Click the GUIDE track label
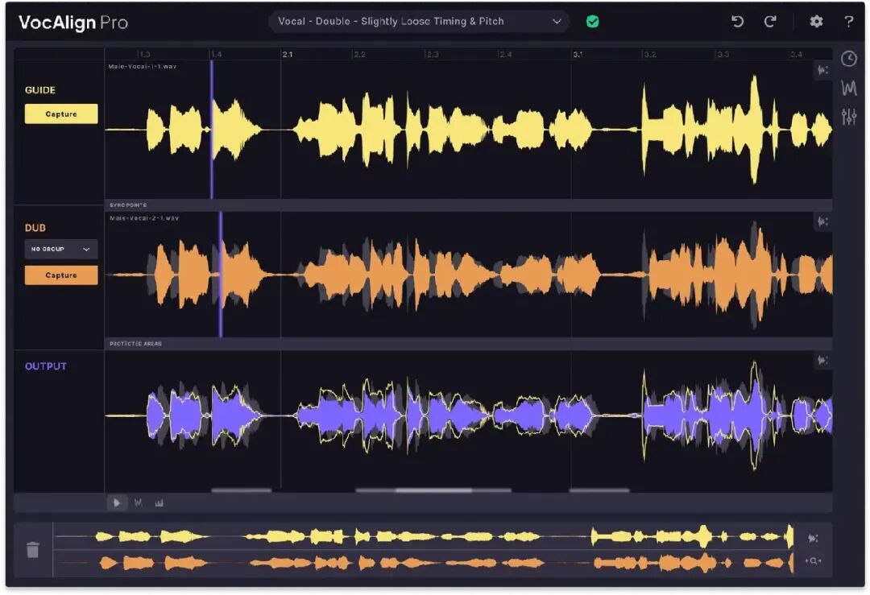 40,90
